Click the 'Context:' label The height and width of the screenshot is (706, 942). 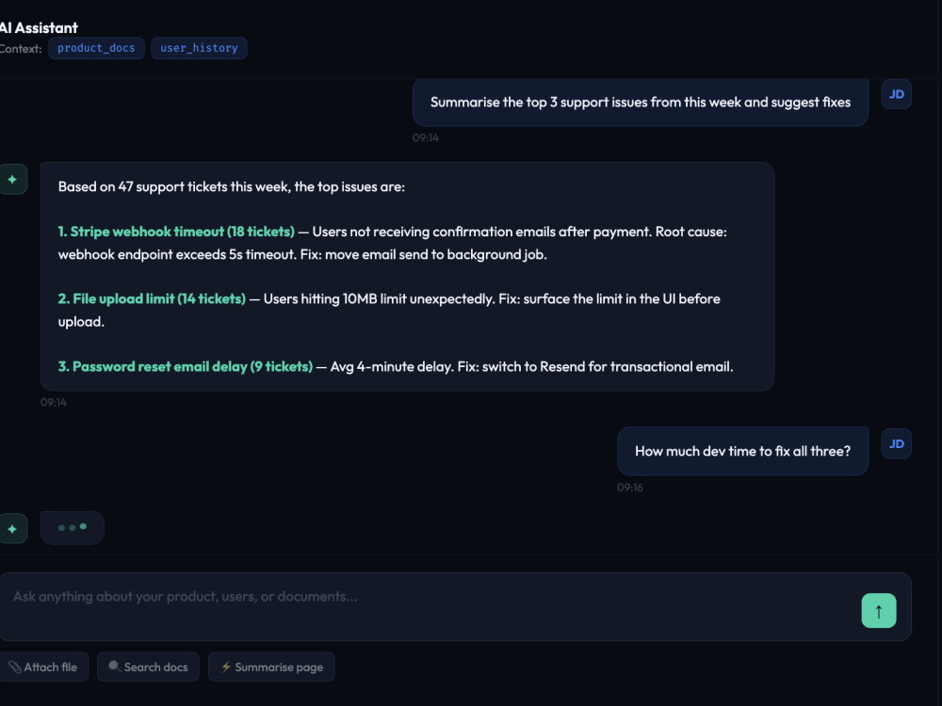point(21,49)
